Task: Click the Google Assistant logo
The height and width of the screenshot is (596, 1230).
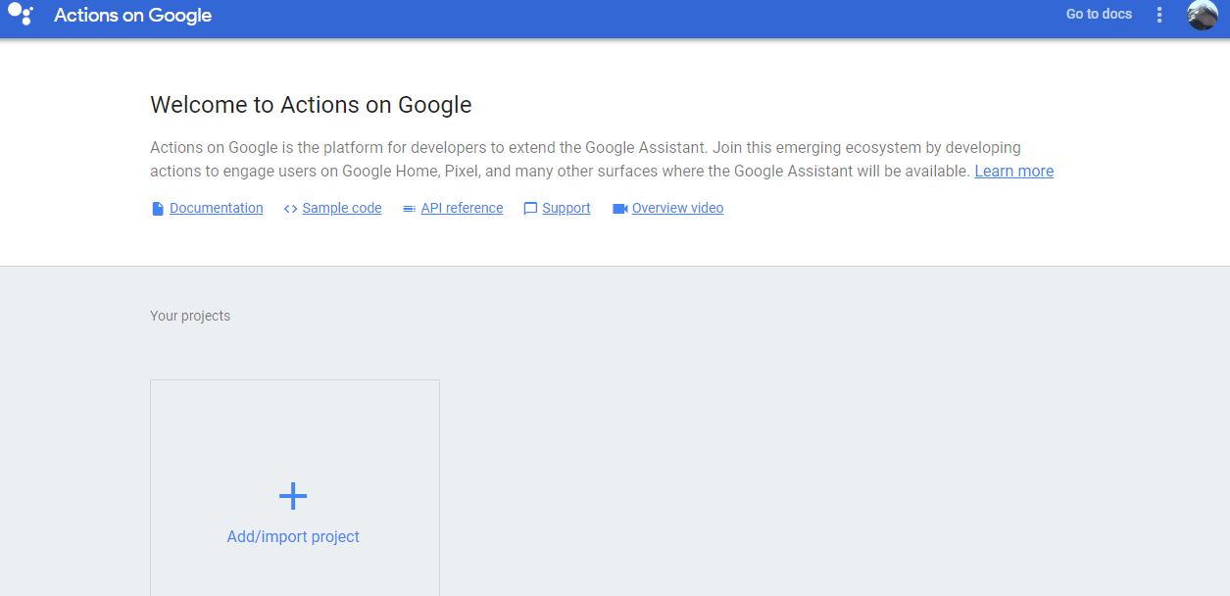Action: pyautogui.click(x=21, y=15)
